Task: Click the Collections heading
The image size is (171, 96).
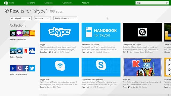Action: (x=18, y=25)
